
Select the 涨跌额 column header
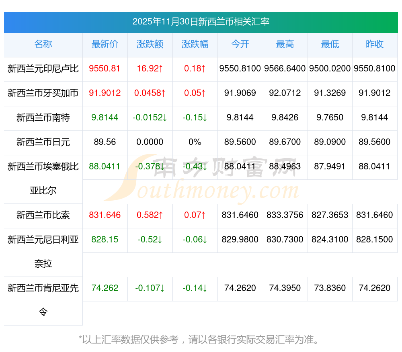(x=150, y=44)
